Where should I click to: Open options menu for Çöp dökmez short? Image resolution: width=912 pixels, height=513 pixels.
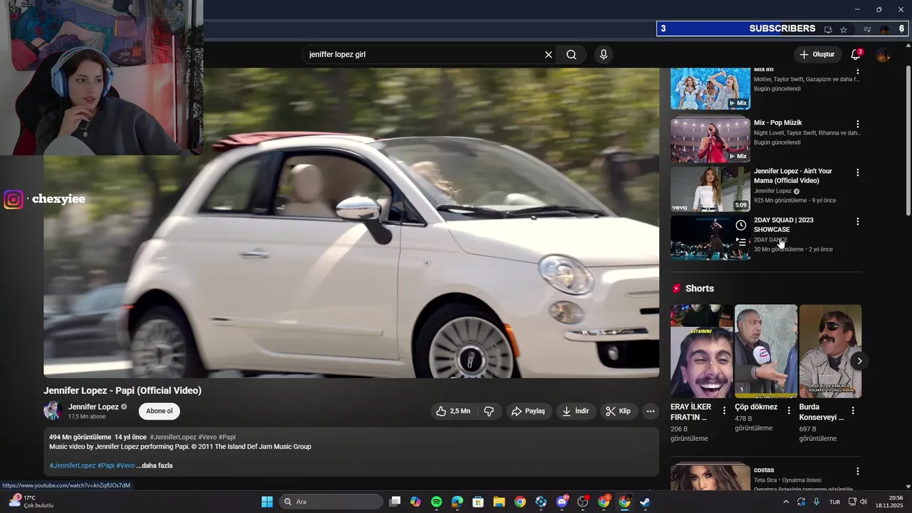pyautogui.click(x=789, y=410)
